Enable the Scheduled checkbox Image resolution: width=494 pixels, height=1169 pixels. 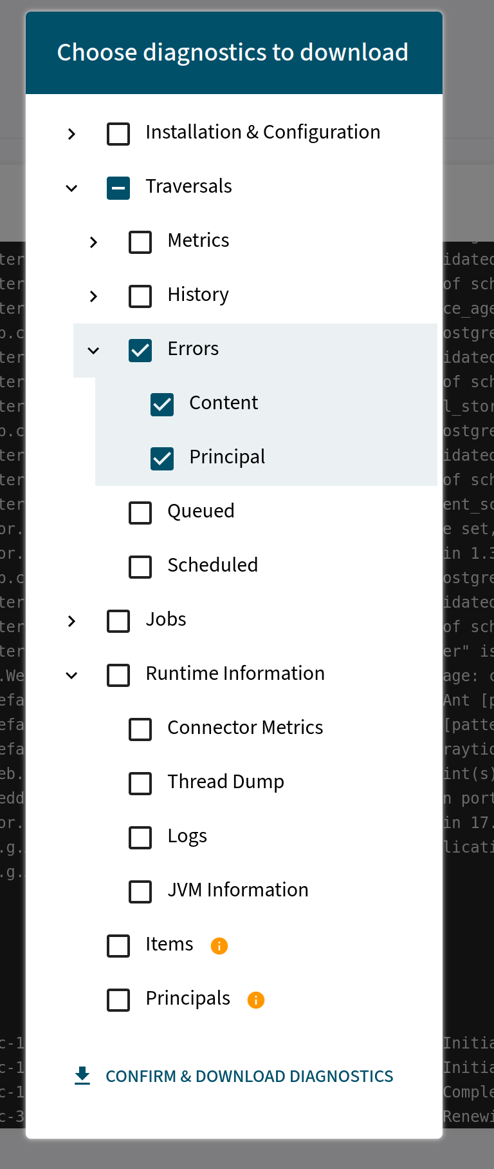click(x=140, y=567)
